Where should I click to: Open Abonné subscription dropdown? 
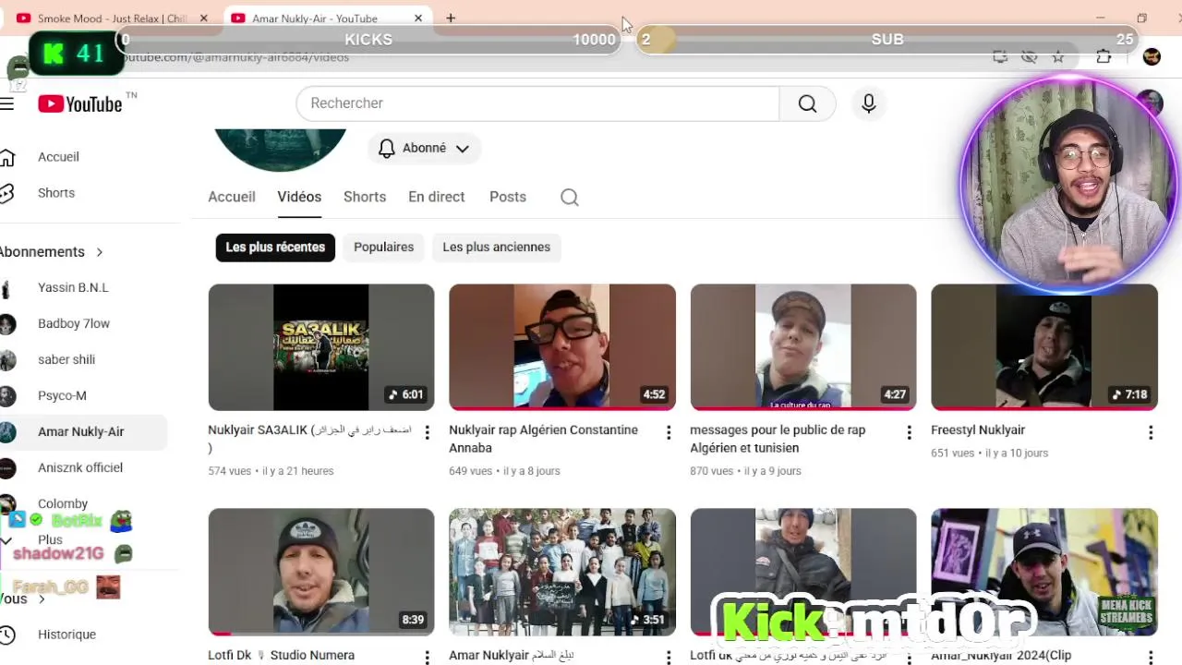[x=424, y=148]
